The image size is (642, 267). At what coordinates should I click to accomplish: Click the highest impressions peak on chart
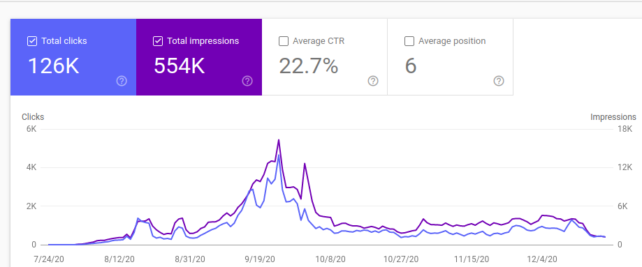click(279, 140)
